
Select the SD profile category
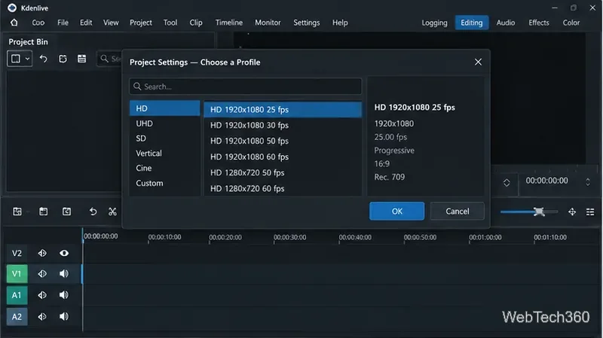point(164,139)
